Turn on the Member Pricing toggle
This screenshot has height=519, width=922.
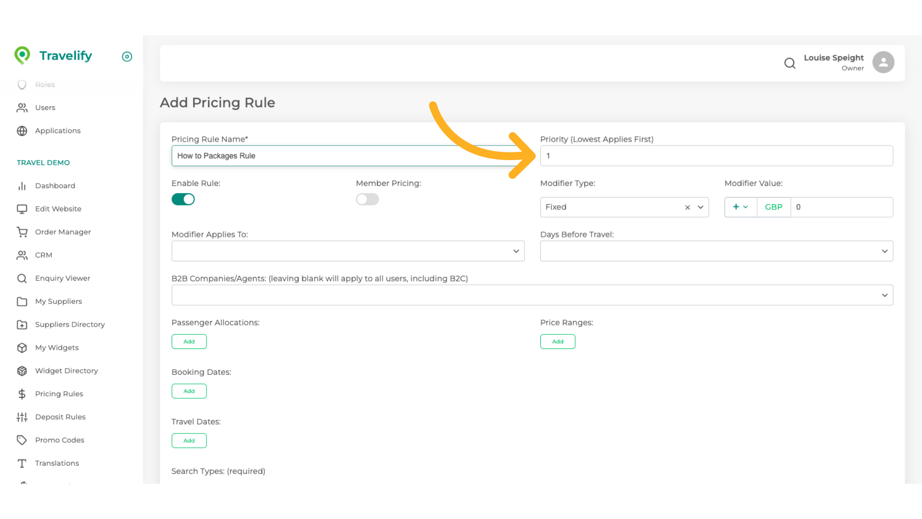point(367,199)
